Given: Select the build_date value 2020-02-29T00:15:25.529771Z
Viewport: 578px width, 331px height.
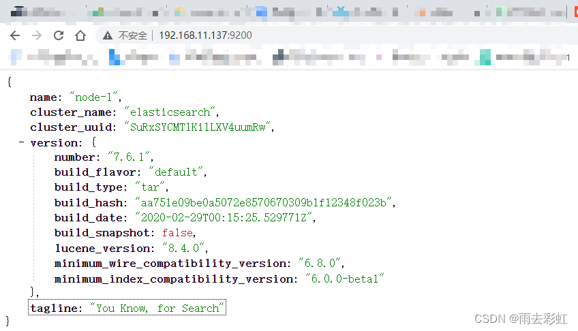Looking at the screenshot, I should pyautogui.click(x=224, y=217).
